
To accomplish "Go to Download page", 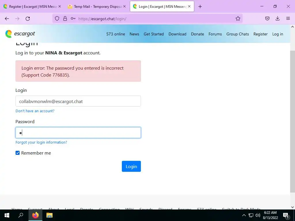I will pyautogui.click(x=177, y=34).
